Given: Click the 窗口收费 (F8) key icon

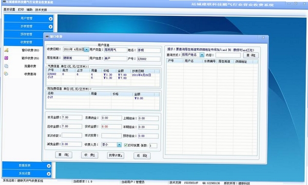Looking at the screenshot, I should pyautogui.click(x=7, y=50).
